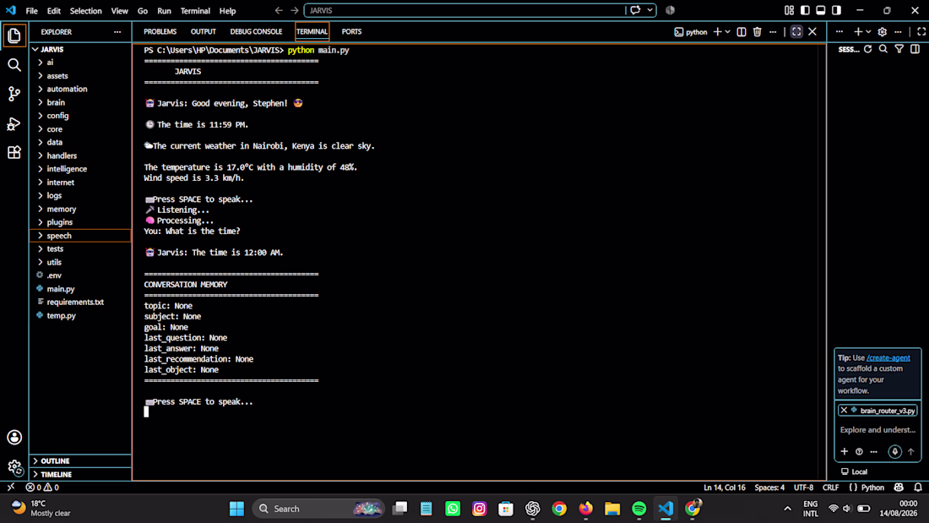Open the Copilot status icon in status bar

(x=899, y=488)
